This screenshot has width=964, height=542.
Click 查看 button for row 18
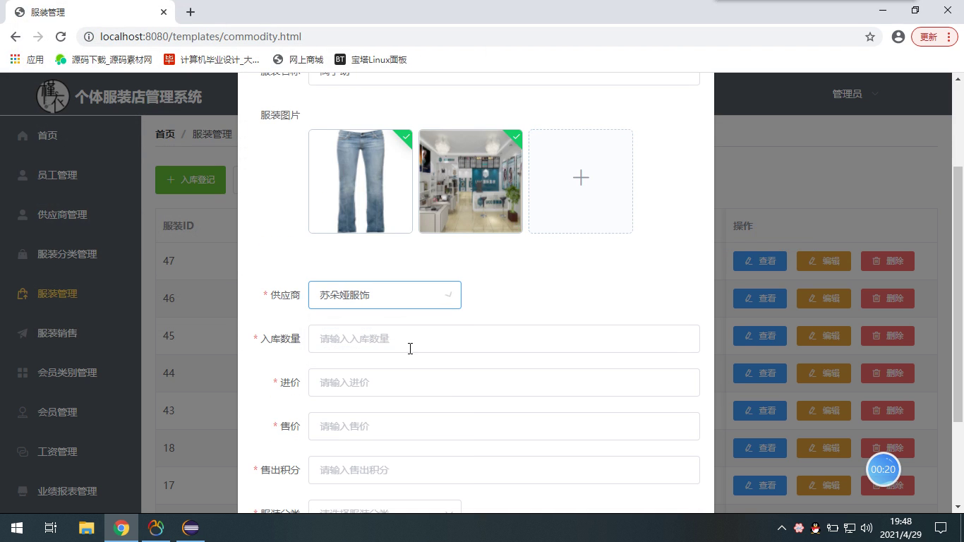click(x=760, y=448)
